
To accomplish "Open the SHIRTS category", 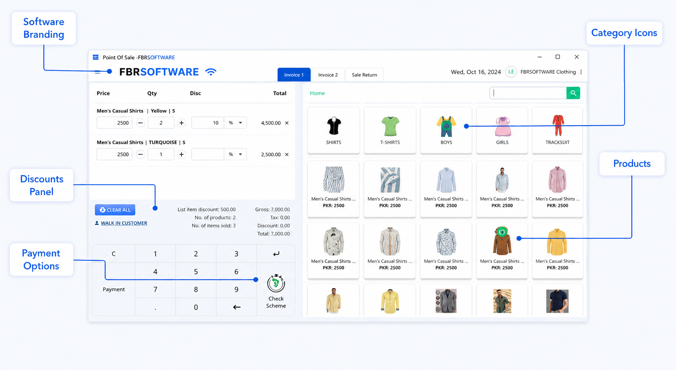I will point(333,130).
